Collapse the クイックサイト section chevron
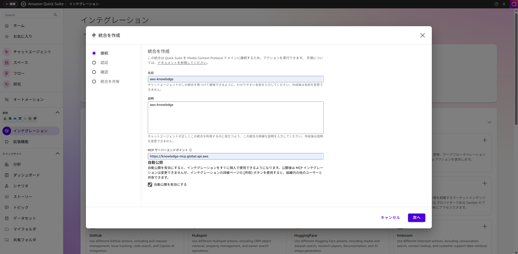 coord(57,154)
